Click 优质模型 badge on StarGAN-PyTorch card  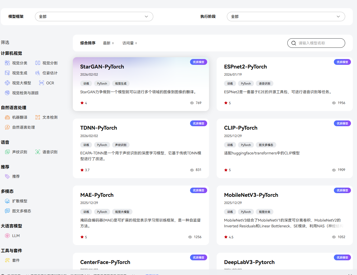[198, 62]
